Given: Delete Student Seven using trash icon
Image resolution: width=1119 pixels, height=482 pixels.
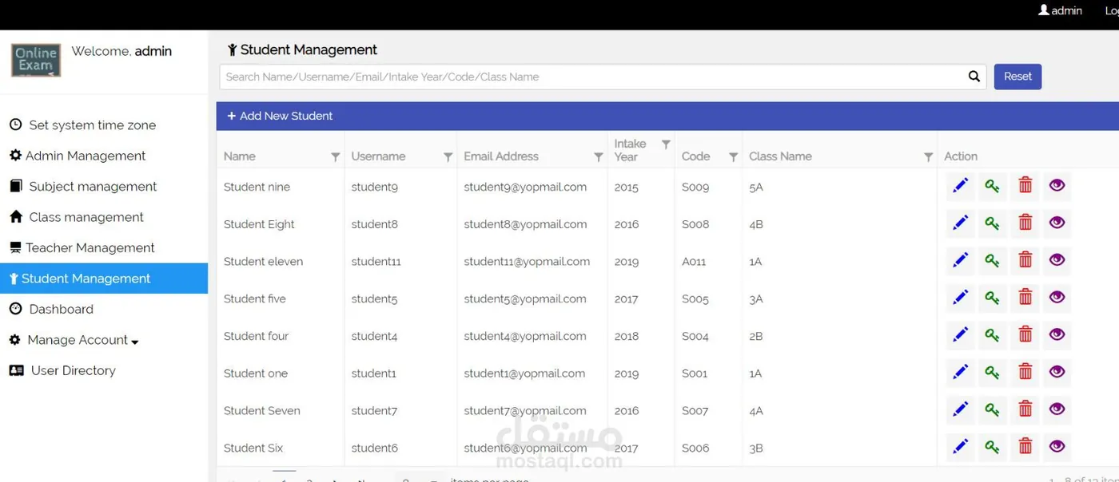Looking at the screenshot, I should [1025, 409].
